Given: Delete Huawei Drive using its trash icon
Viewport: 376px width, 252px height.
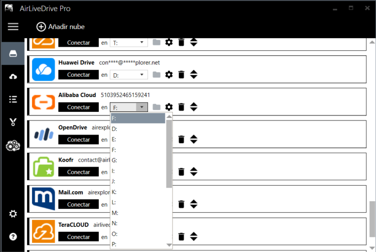Looking at the screenshot, I should click(181, 75).
